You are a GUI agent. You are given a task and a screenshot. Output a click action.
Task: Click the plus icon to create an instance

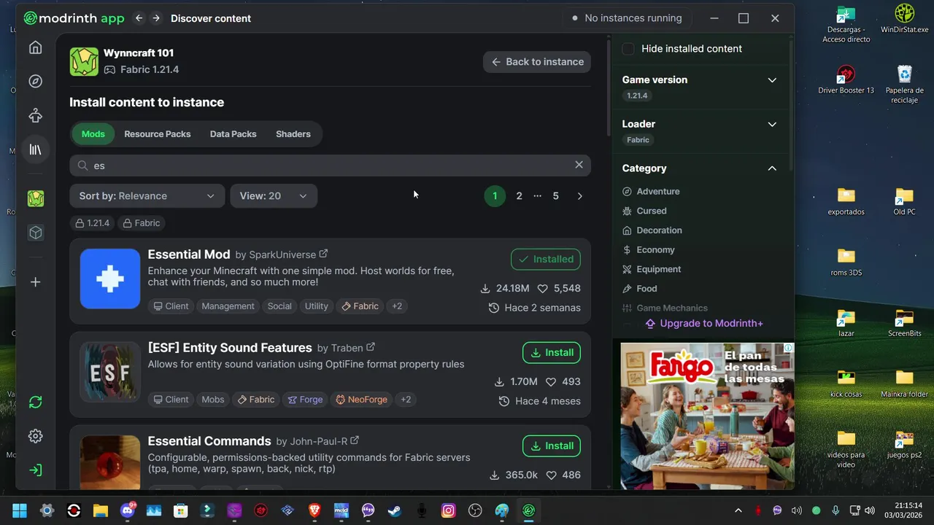pyautogui.click(x=35, y=282)
